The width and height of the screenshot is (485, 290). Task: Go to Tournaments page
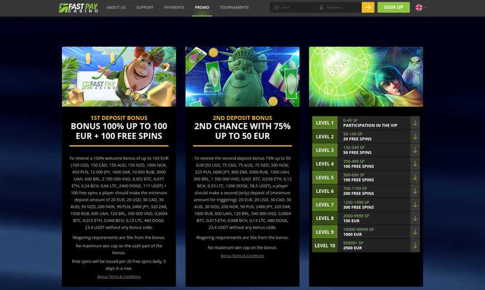coord(234,7)
